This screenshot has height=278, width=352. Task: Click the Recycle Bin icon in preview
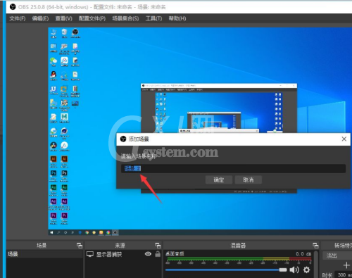click(x=64, y=33)
